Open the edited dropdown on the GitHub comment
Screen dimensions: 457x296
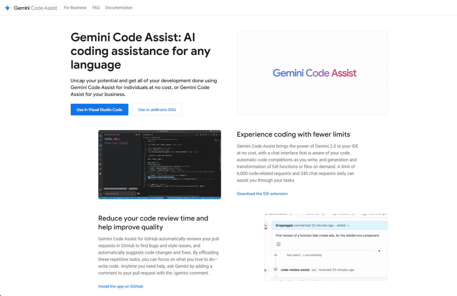(348, 225)
